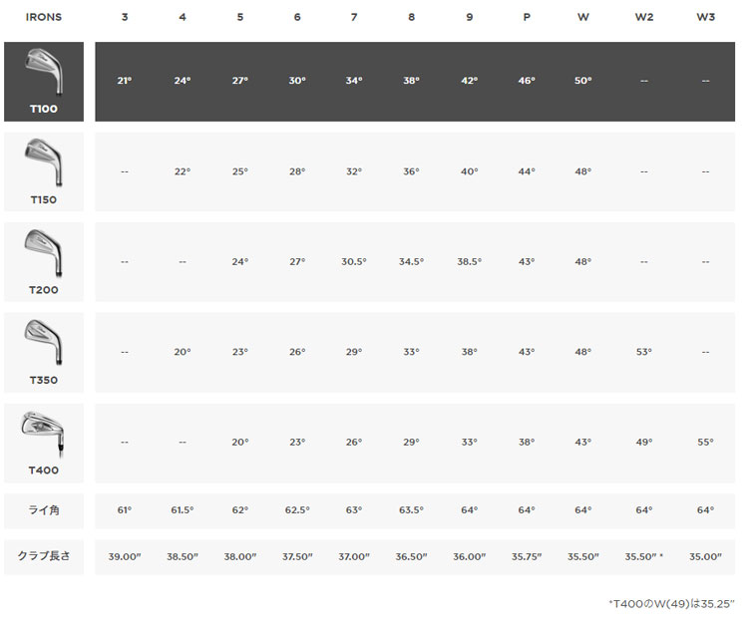748x634 pixels.
Task: Select the W2 column header
Action: [644, 17]
